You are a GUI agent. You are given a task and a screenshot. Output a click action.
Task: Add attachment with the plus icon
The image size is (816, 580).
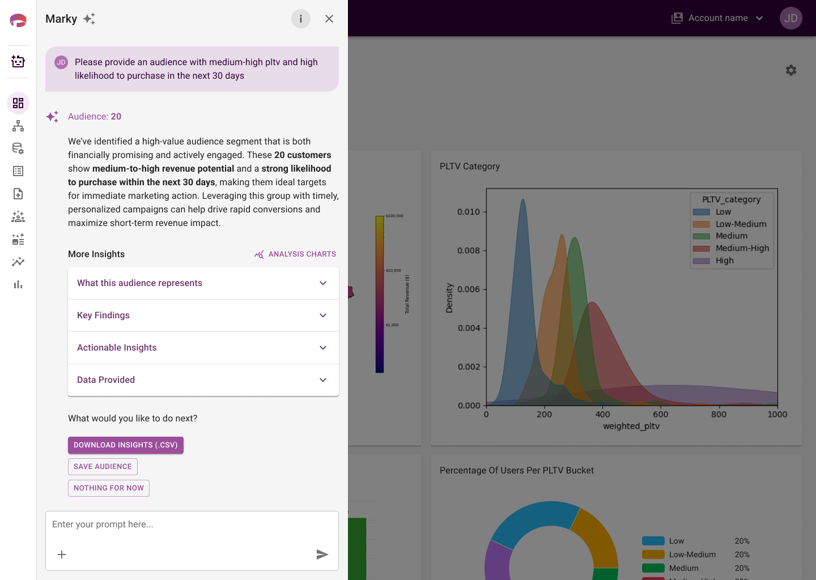[x=62, y=555]
